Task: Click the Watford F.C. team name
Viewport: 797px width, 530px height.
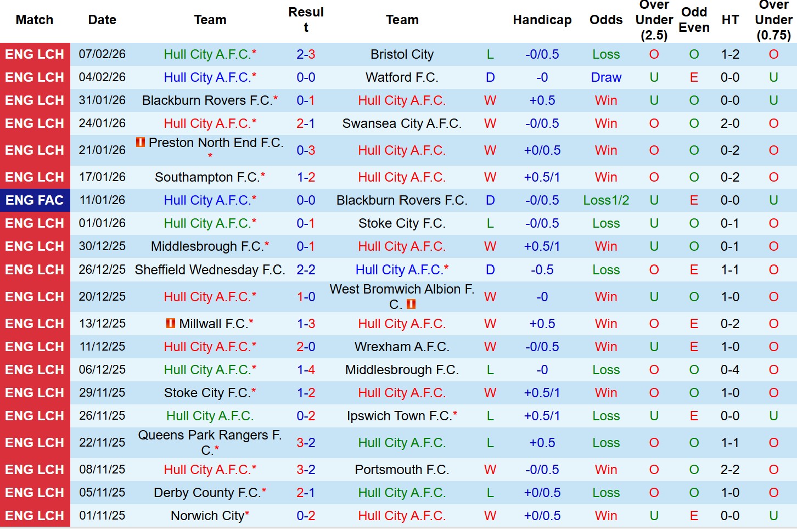Action: click(402, 77)
